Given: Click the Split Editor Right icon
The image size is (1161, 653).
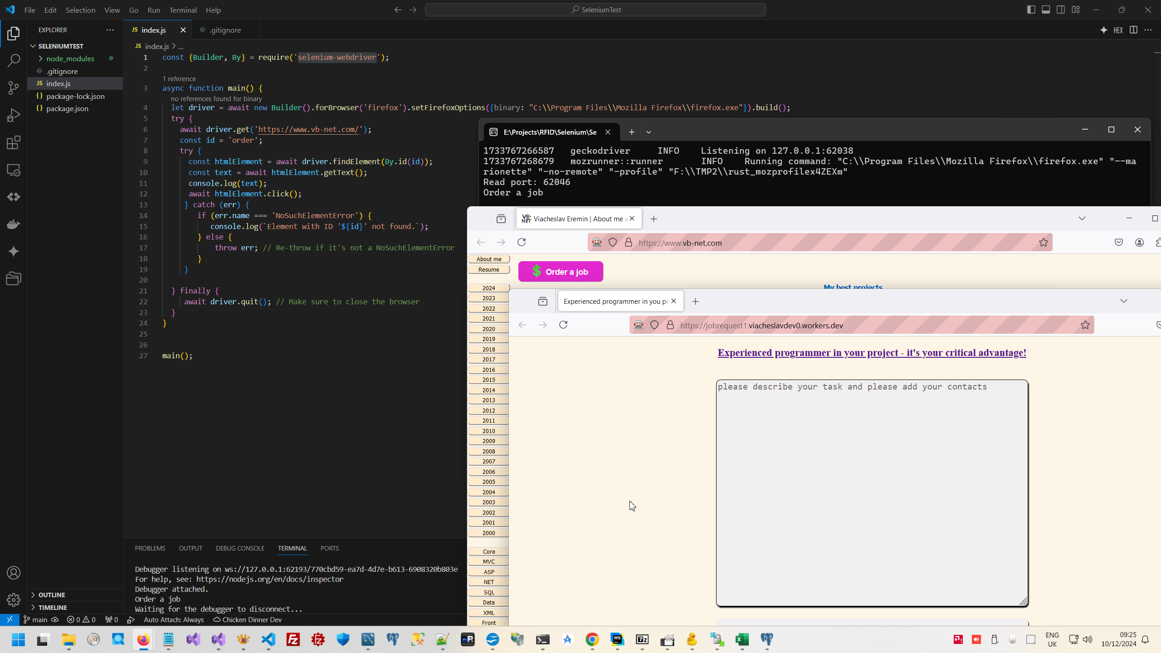Looking at the screenshot, I should tap(1133, 30).
